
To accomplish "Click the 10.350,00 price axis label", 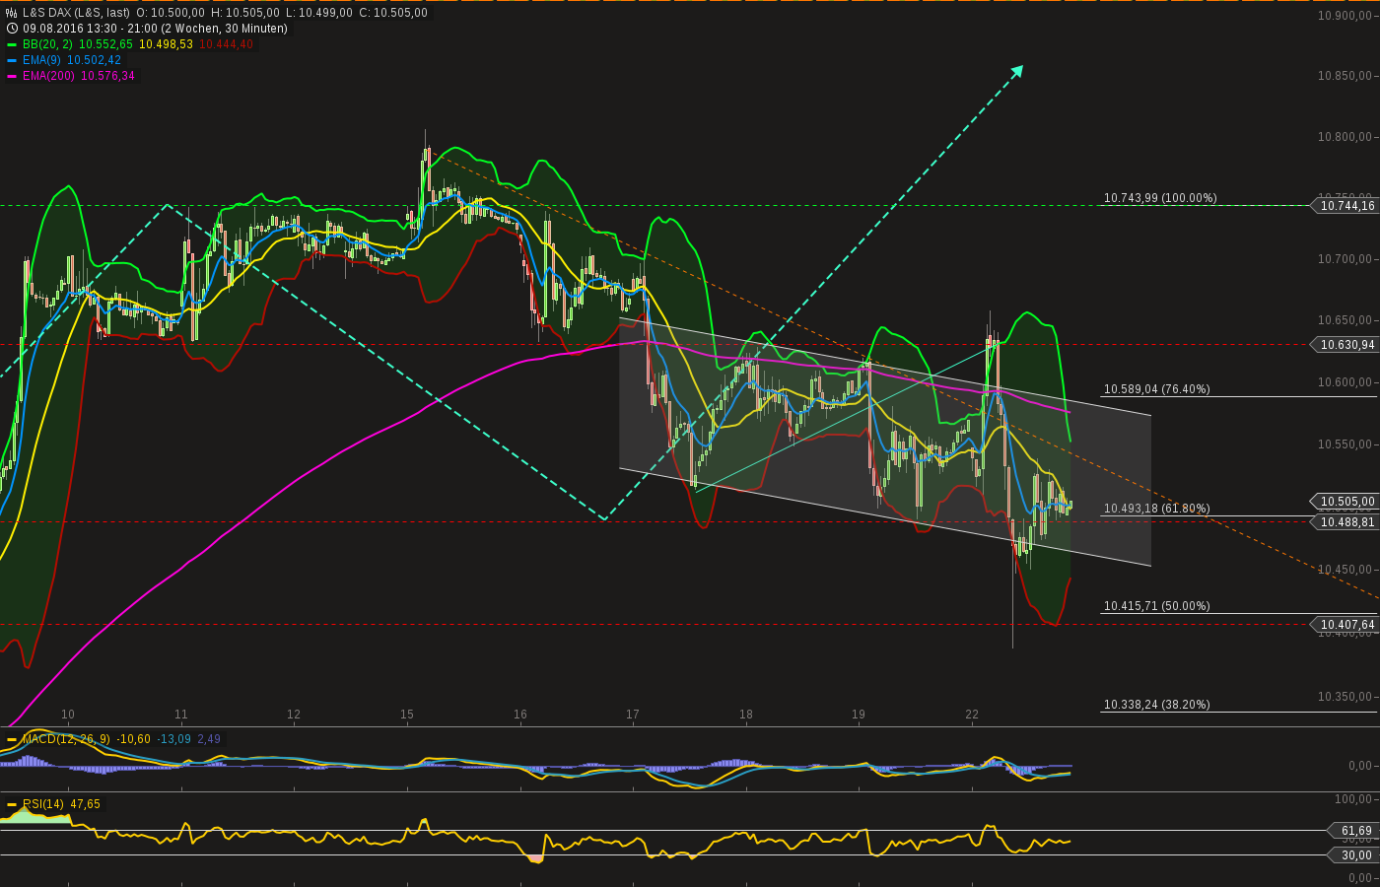I will [1345, 697].
